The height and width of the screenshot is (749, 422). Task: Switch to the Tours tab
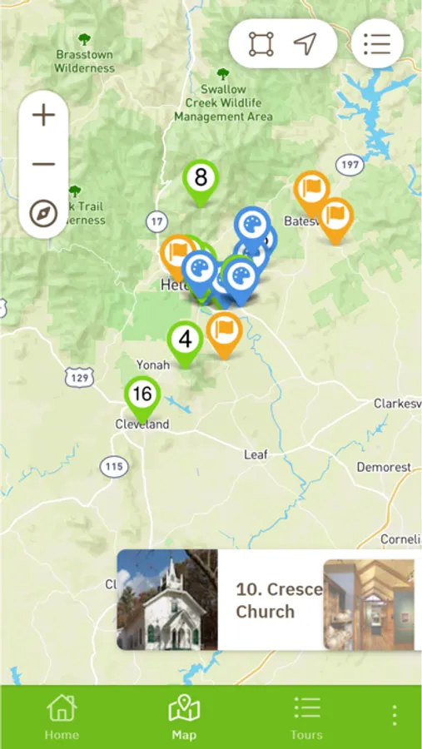306,717
